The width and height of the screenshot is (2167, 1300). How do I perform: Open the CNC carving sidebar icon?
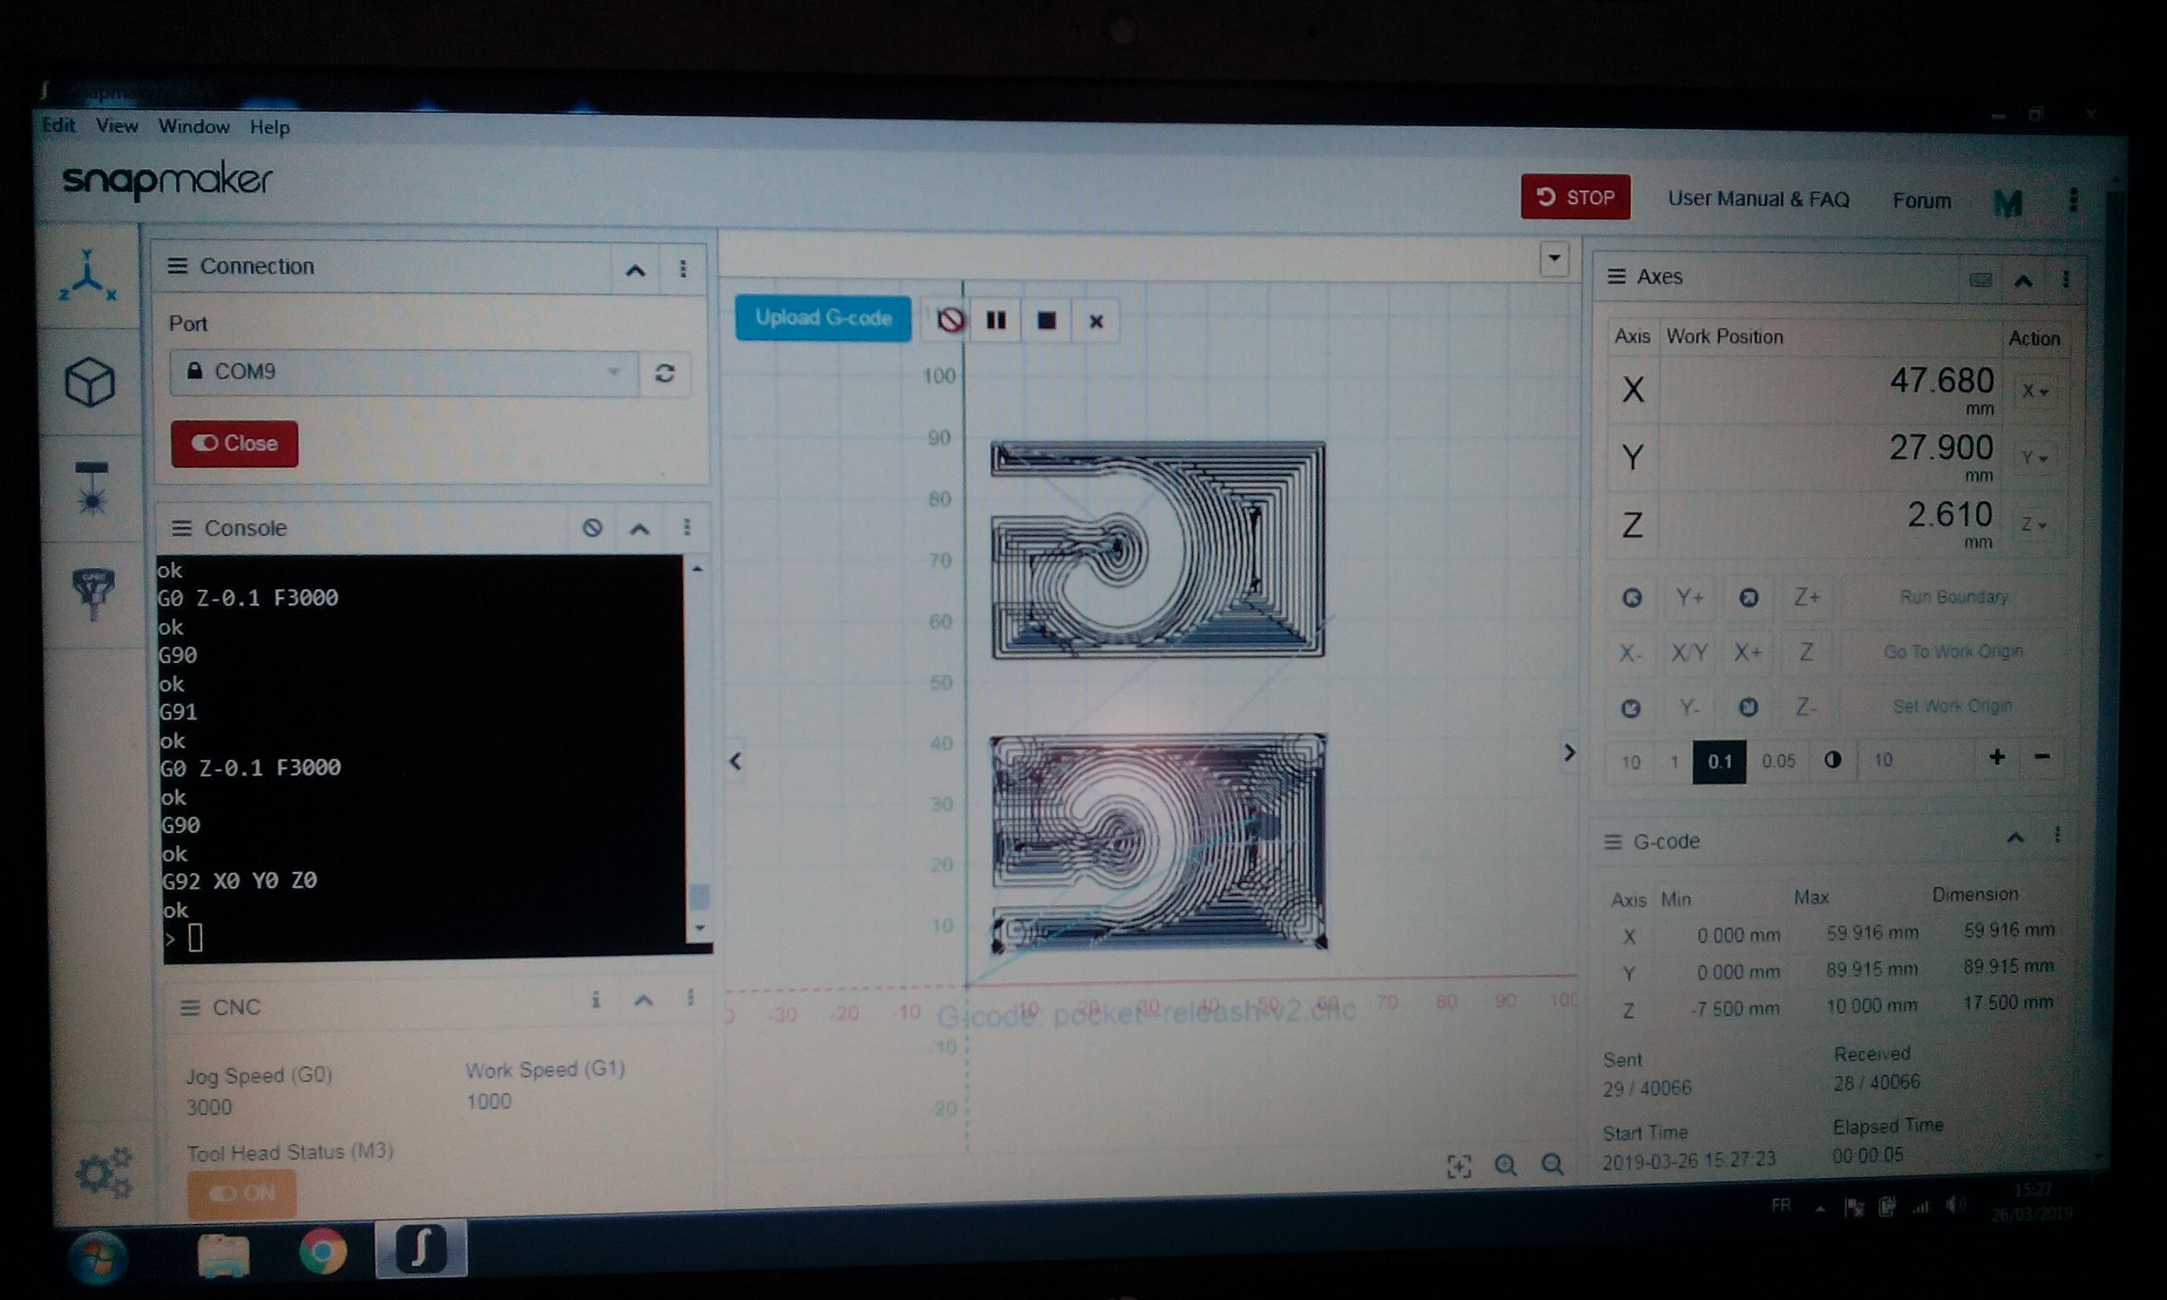click(x=93, y=593)
